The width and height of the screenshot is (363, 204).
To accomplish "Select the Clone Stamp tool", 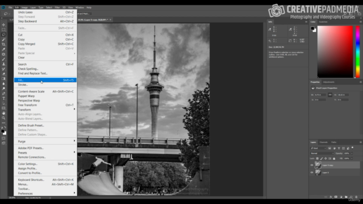I will tap(3, 64).
